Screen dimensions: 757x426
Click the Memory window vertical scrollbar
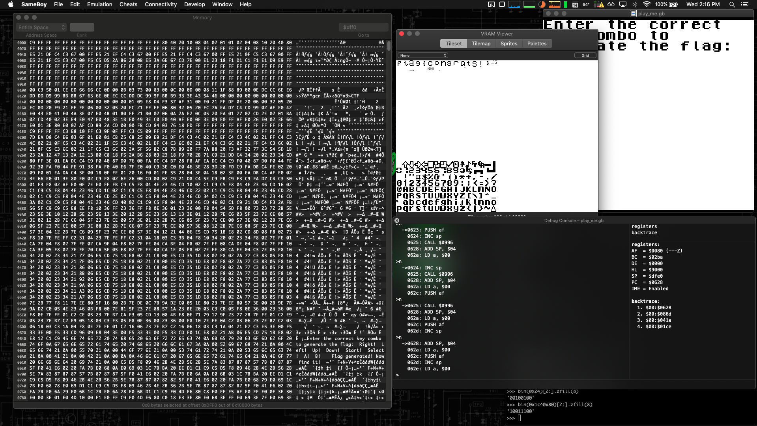pyautogui.click(x=388, y=45)
